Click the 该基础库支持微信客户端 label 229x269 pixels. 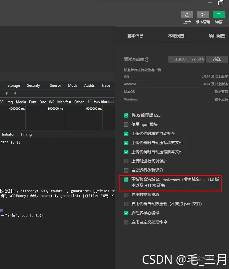142,70
